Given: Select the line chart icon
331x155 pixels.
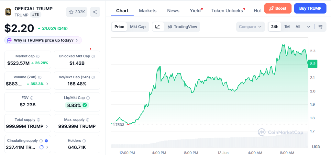Looking at the screenshot, I should [158, 27].
